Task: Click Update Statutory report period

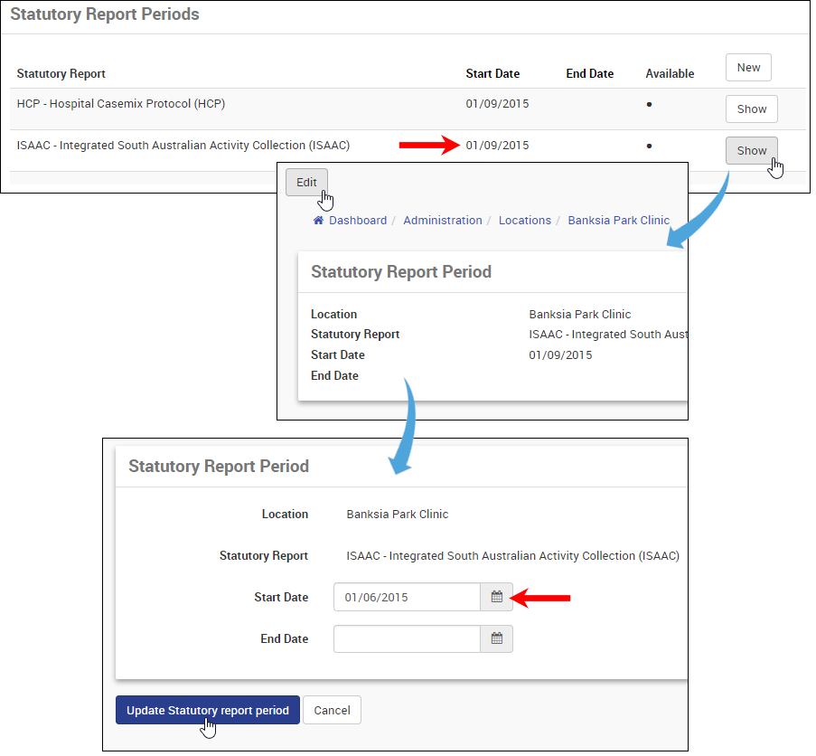Action: click(208, 710)
